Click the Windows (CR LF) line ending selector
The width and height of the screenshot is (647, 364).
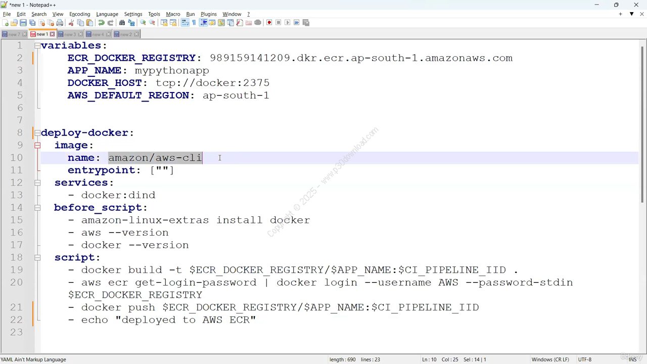pyautogui.click(x=550, y=359)
